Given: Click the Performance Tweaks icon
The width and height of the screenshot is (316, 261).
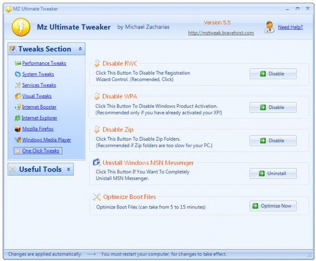Looking at the screenshot, I should (x=18, y=63).
